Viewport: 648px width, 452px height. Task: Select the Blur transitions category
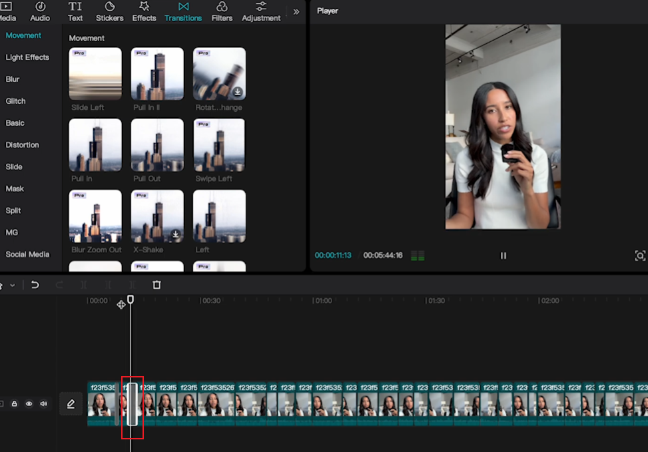(x=13, y=79)
